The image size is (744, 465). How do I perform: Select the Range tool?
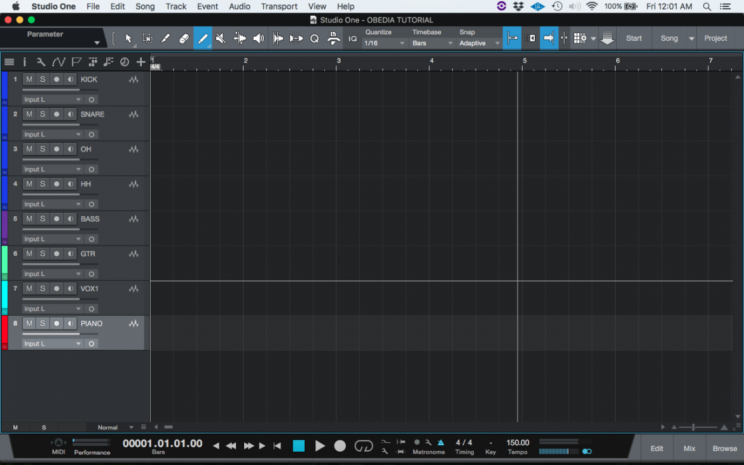click(x=147, y=38)
